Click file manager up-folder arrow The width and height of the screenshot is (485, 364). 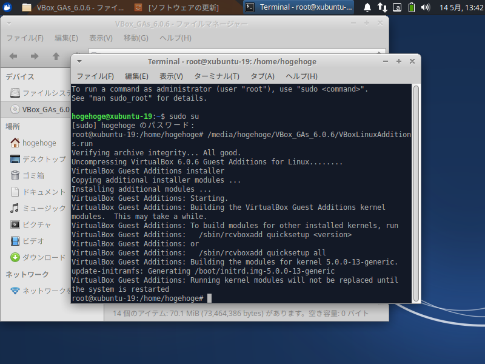(56, 56)
